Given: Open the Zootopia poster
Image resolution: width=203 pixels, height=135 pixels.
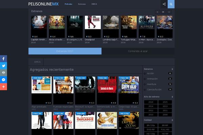Looking at the screenshot, I should coord(164,27).
